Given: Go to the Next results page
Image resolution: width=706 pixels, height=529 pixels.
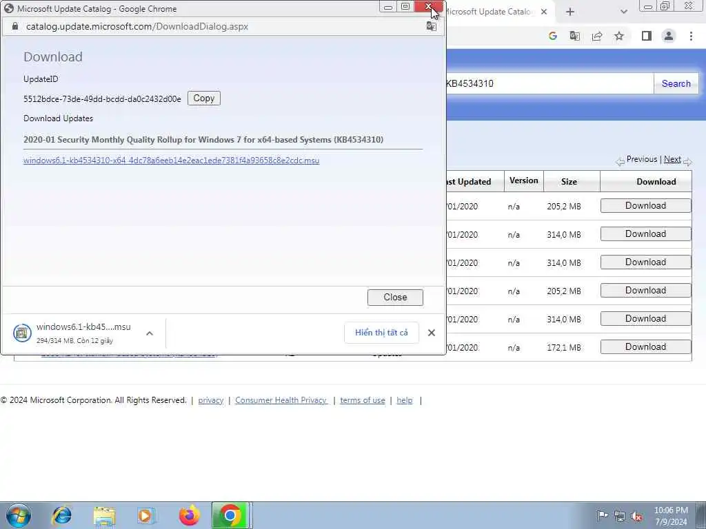Looking at the screenshot, I should pos(672,159).
